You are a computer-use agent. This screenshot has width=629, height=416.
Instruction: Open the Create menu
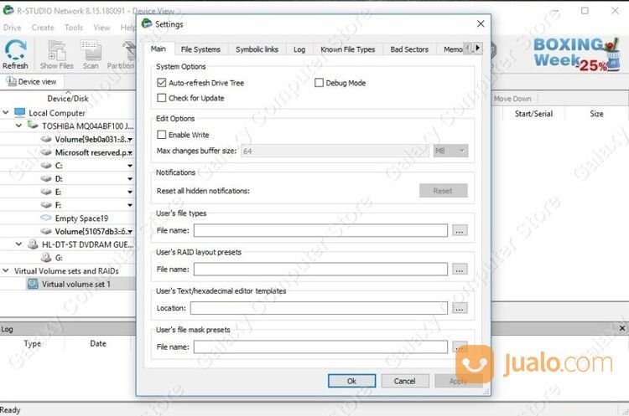pyautogui.click(x=43, y=28)
